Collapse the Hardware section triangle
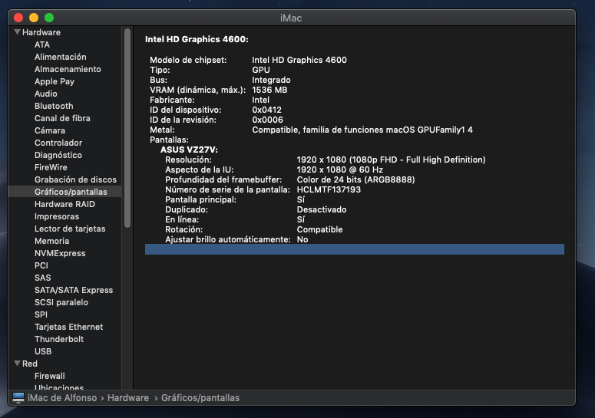The image size is (595, 418). pyautogui.click(x=17, y=32)
